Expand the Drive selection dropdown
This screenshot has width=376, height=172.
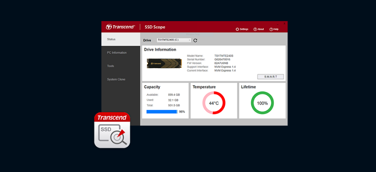(x=174, y=40)
